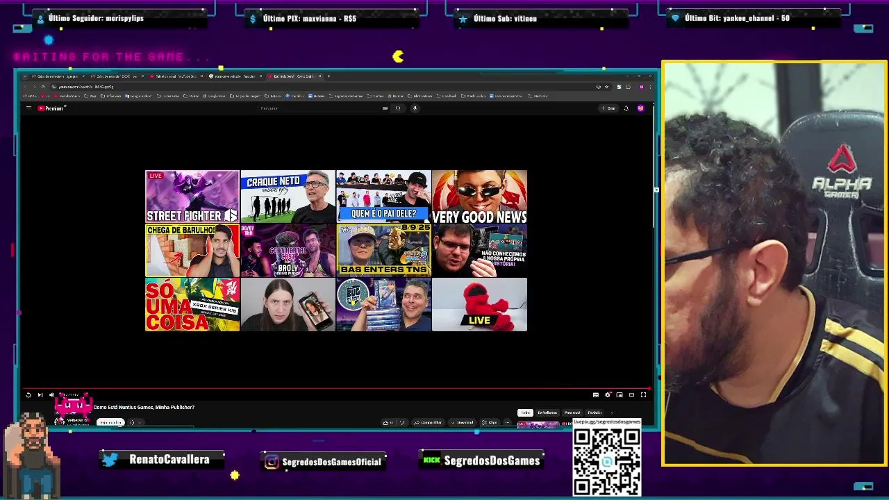Open the Não Conhecemos a Nossa História thumbnail
The image size is (889, 500).
(x=479, y=251)
